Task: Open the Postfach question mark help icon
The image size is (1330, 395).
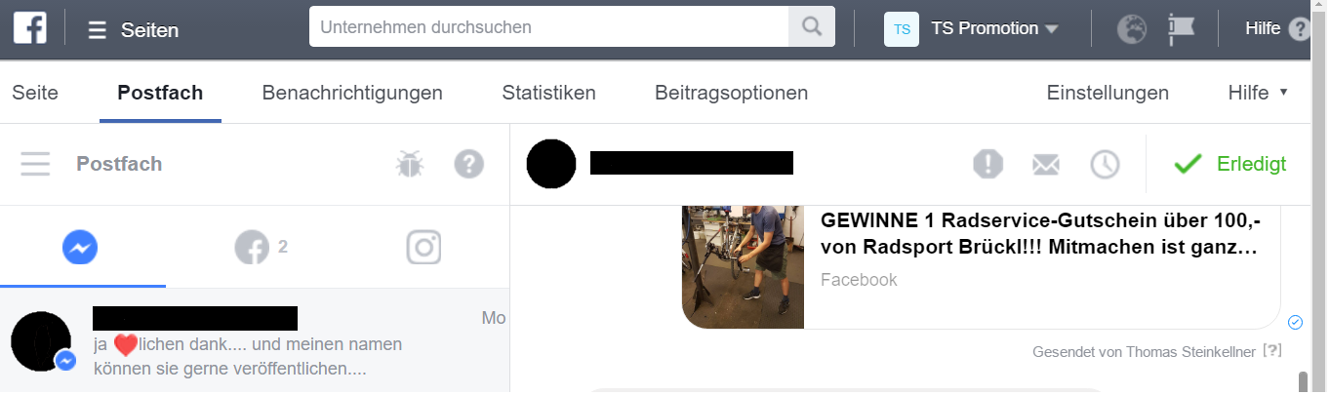Action: 469,164
